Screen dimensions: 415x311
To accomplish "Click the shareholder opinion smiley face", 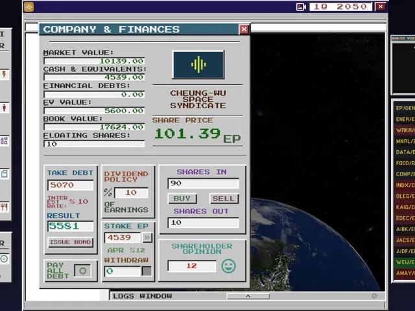I will [228, 266].
